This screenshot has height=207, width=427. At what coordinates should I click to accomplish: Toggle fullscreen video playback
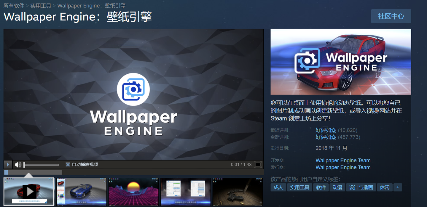click(x=258, y=164)
